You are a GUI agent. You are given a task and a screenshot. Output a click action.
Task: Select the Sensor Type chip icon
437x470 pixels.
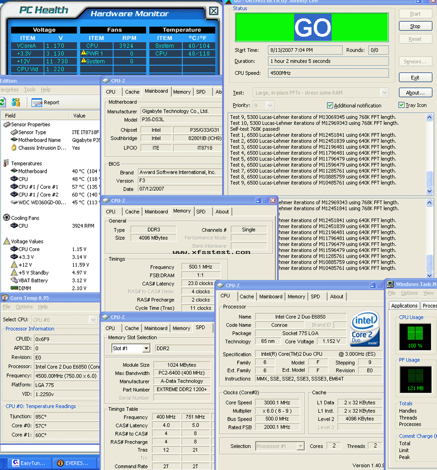[14, 132]
